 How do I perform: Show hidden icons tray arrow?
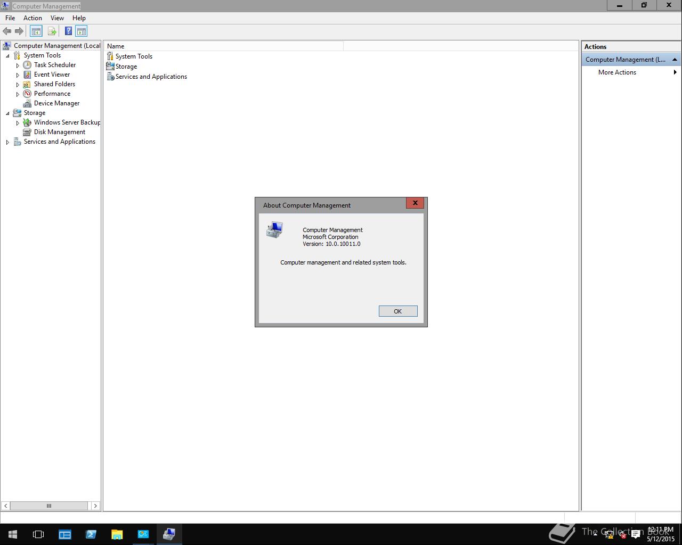[x=596, y=534]
